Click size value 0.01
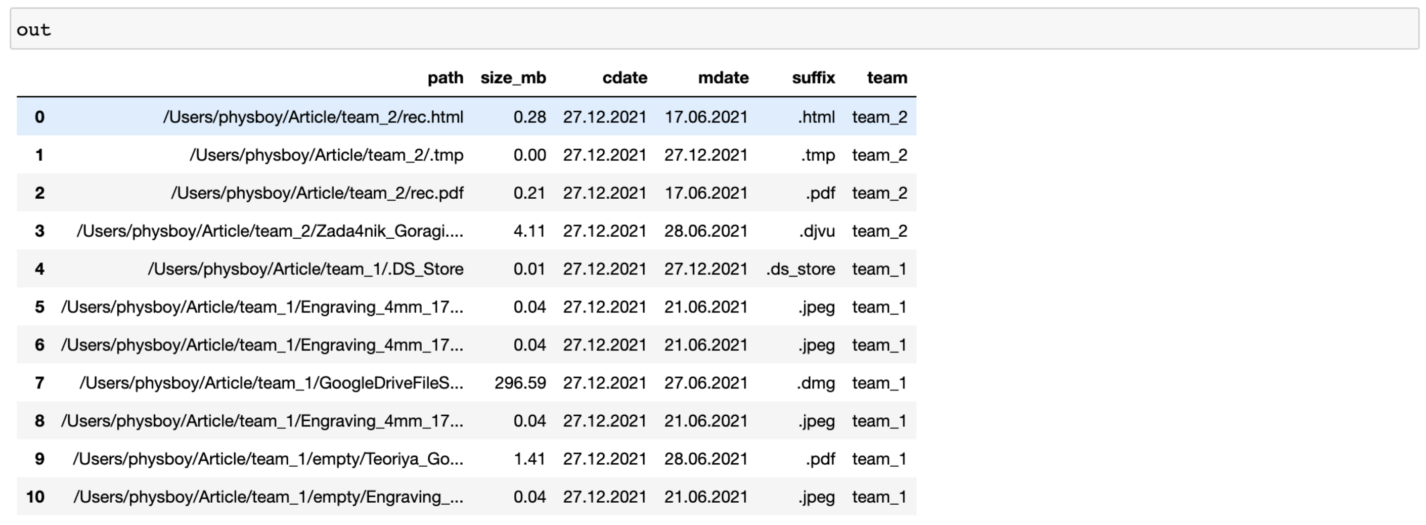The height and width of the screenshot is (525, 1426). [x=530, y=269]
